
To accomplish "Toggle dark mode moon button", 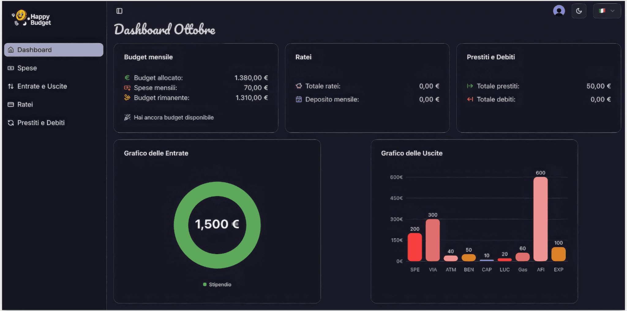I will coord(579,11).
